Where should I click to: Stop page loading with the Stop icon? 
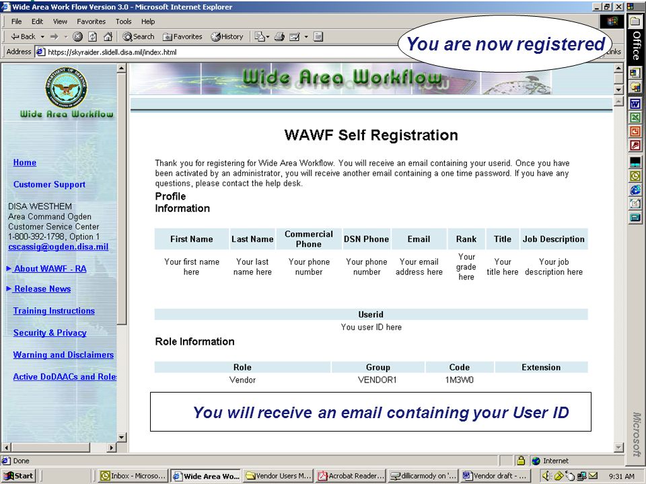(x=77, y=36)
